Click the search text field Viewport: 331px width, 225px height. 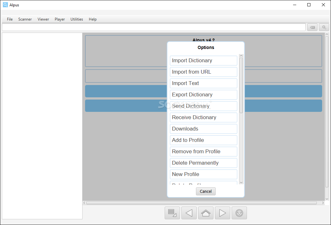click(x=154, y=27)
